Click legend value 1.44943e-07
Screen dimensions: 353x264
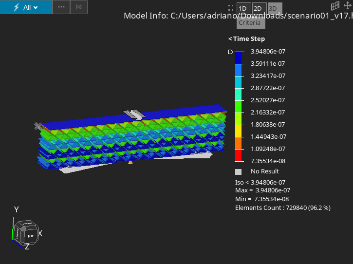point(268,137)
